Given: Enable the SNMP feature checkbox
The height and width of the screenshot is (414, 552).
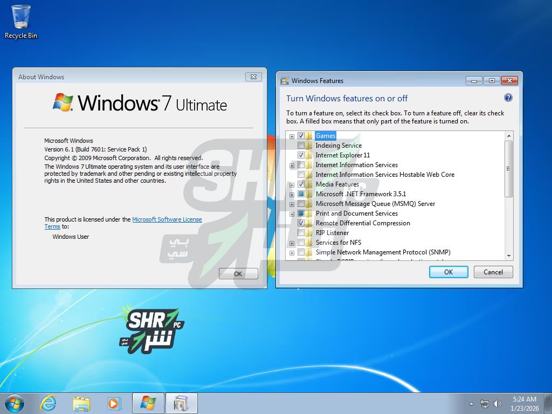Looking at the screenshot, I should (x=301, y=252).
